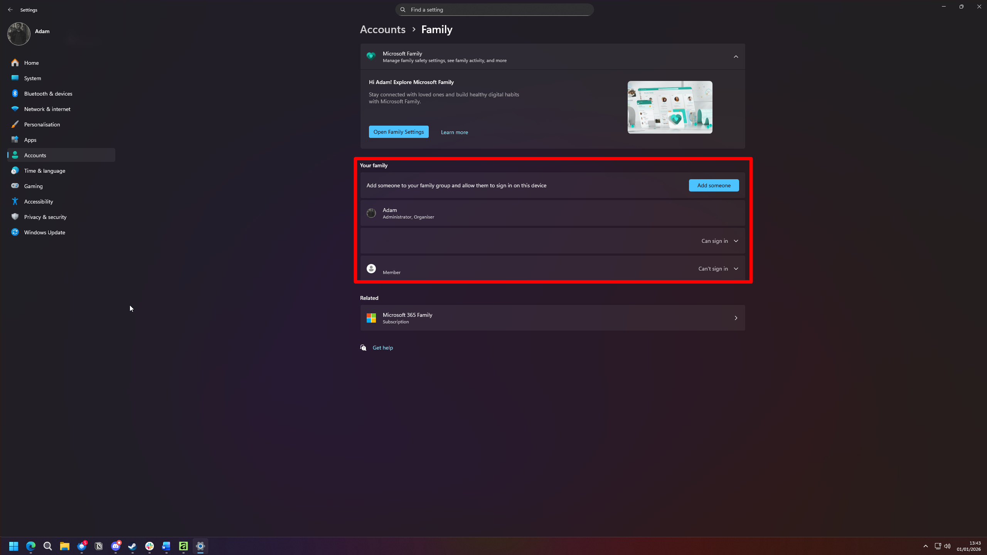987x555 pixels.
Task: Select Apps in the sidebar navigation
Action: pyautogui.click(x=30, y=140)
